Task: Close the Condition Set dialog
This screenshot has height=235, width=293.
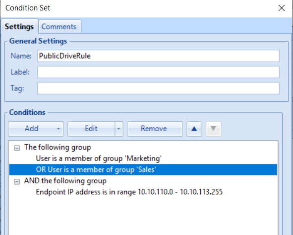Action: click(282, 8)
